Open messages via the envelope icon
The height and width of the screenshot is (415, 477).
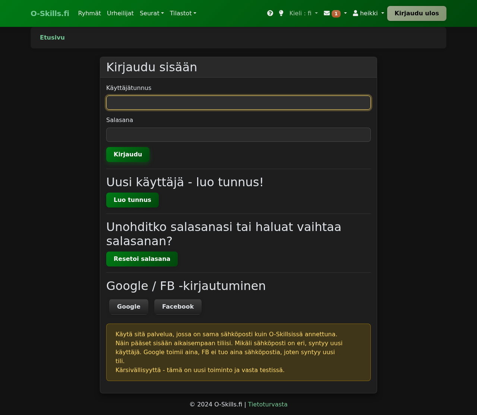point(327,13)
